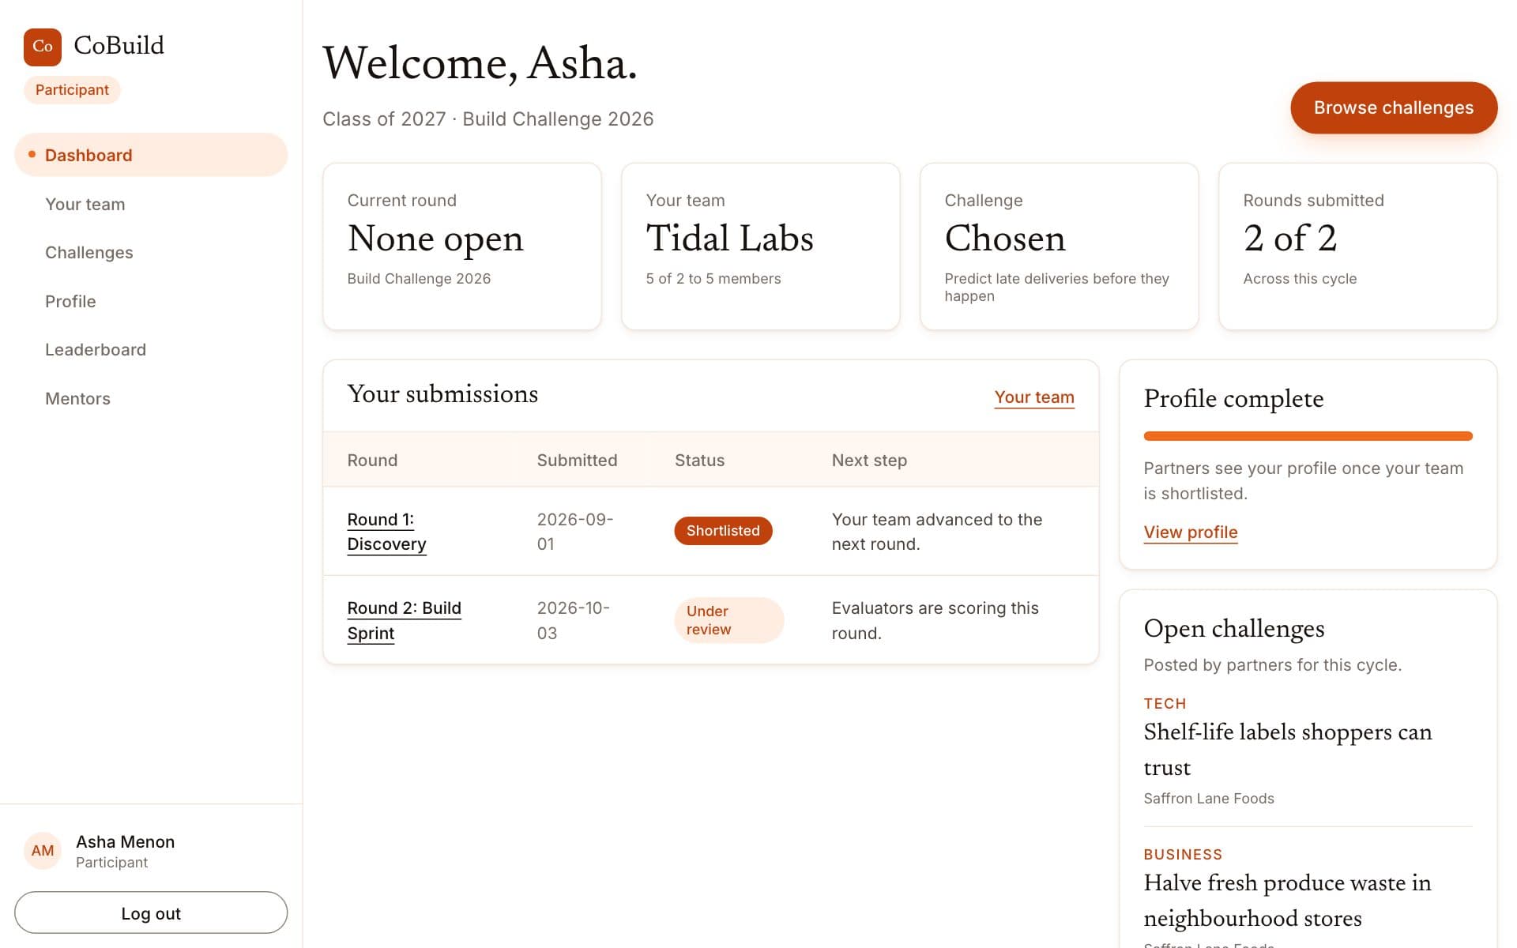Click the Browse challenges button

[x=1394, y=107]
